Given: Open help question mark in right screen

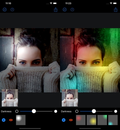Looking at the screenshot, I should tap(72, 10).
